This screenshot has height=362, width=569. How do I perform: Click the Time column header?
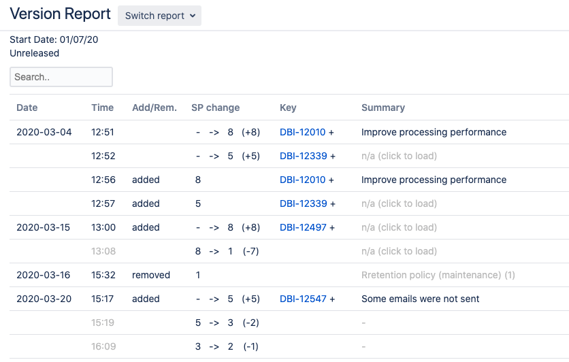(x=102, y=108)
